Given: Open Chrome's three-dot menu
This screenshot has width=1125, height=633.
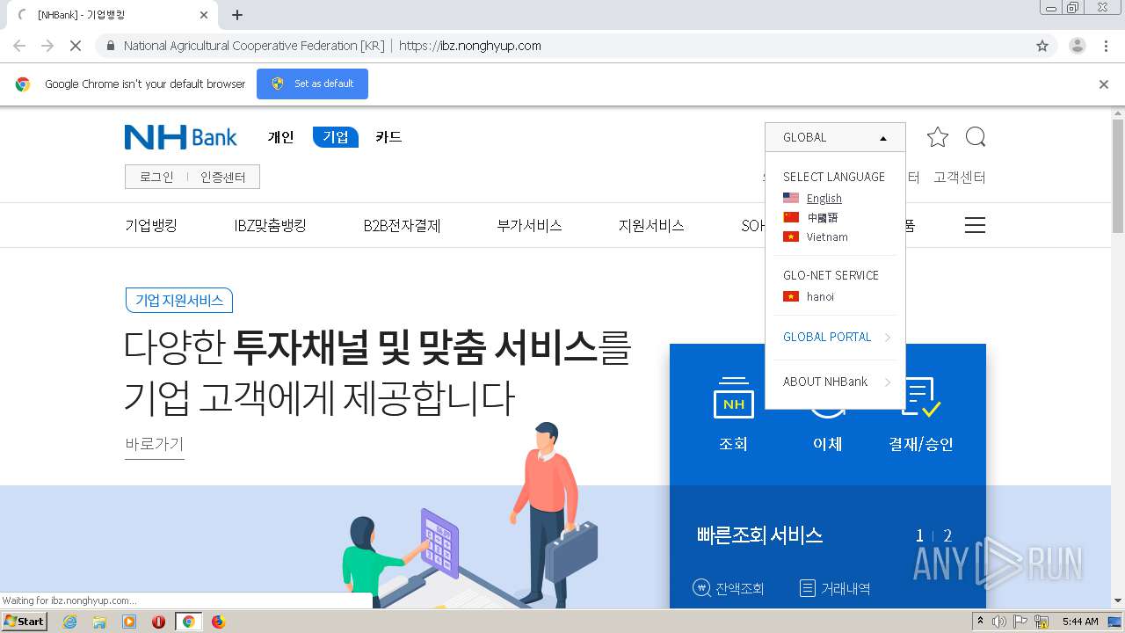Looking at the screenshot, I should click(x=1107, y=46).
